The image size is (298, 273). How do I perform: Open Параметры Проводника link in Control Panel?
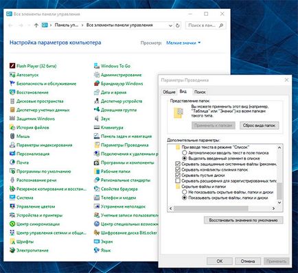pyautogui.click(x=124, y=145)
